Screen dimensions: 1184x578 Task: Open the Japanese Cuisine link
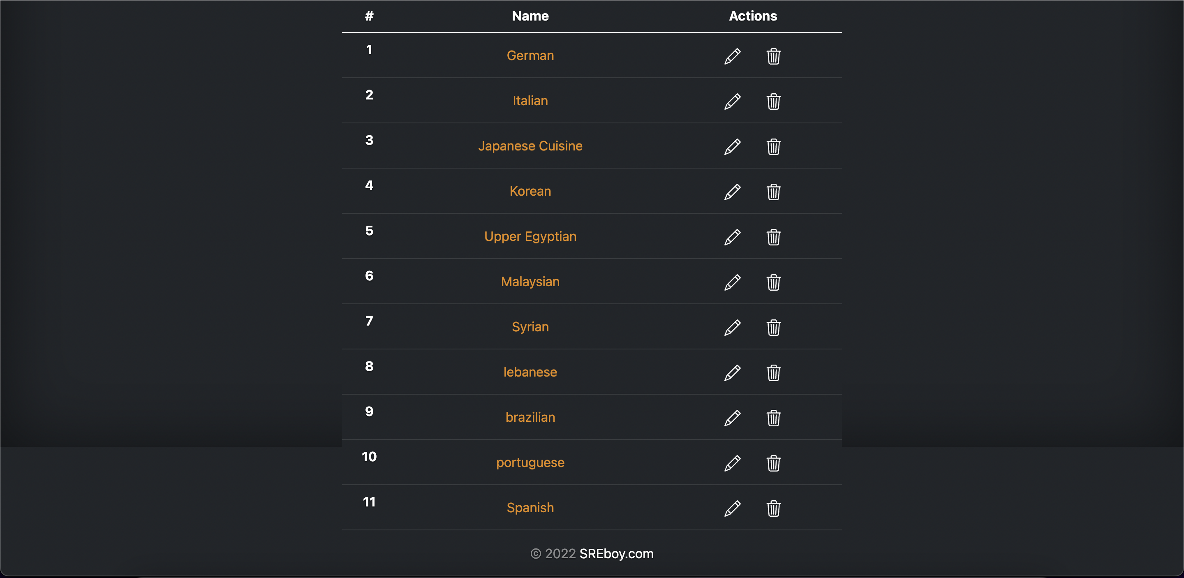pos(530,146)
